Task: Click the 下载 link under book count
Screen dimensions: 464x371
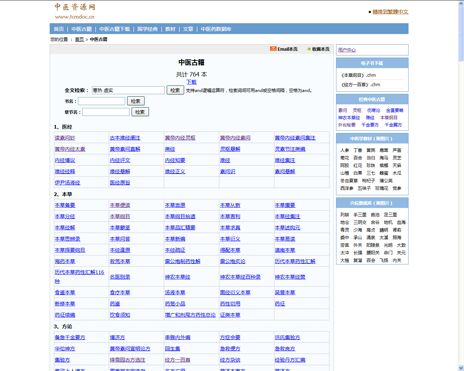Action: pyautogui.click(x=191, y=82)
